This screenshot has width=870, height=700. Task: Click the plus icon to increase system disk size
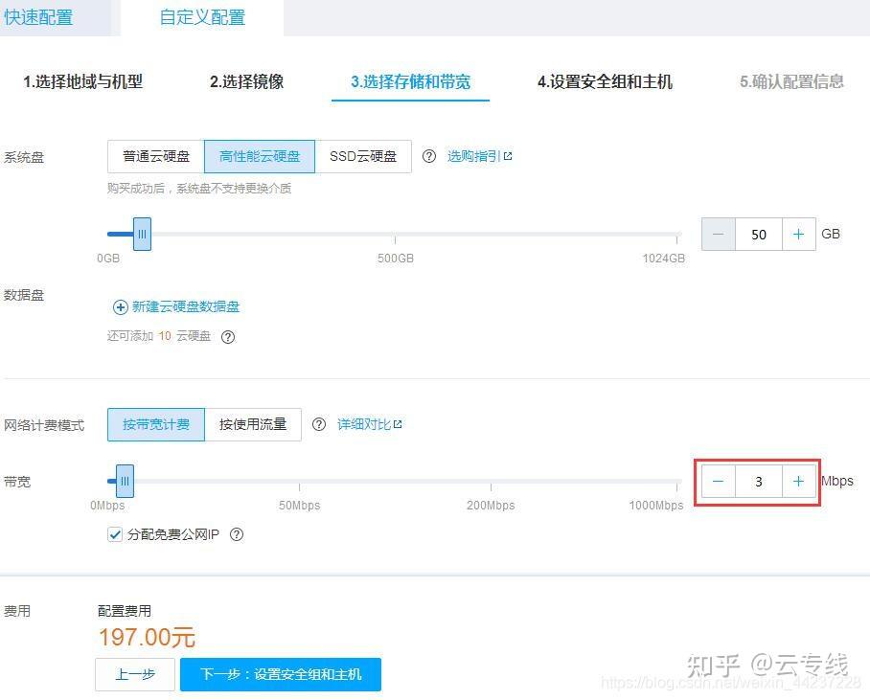tap(799, 234)
